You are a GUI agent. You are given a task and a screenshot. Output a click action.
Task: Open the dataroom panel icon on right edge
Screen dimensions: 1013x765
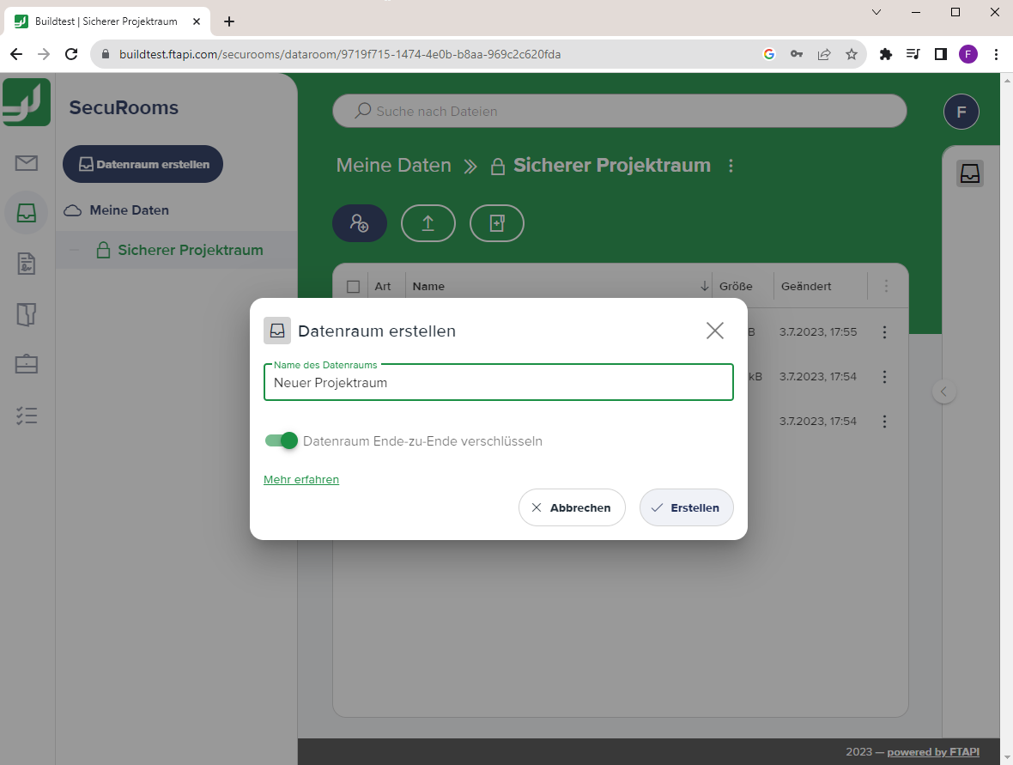click(970, 173)
